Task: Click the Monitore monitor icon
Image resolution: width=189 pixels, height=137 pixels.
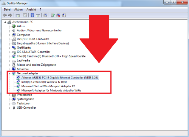Action: coord(14,69)
